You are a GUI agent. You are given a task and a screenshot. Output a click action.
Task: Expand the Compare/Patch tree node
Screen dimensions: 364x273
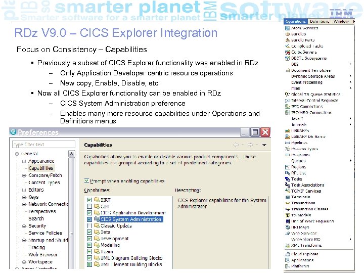[x=24, y=175]
